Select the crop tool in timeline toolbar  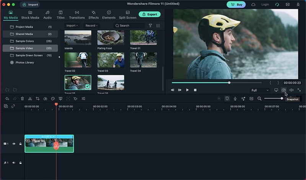click(x=37, y=98)
